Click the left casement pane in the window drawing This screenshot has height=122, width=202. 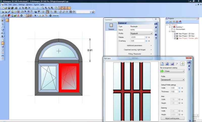[48, 78]
